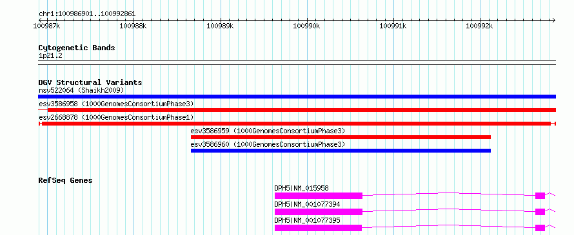This screenshot has height=235, width=574.
Task: Click the small exon block of NM_001077394
Action: coord(540,212)
